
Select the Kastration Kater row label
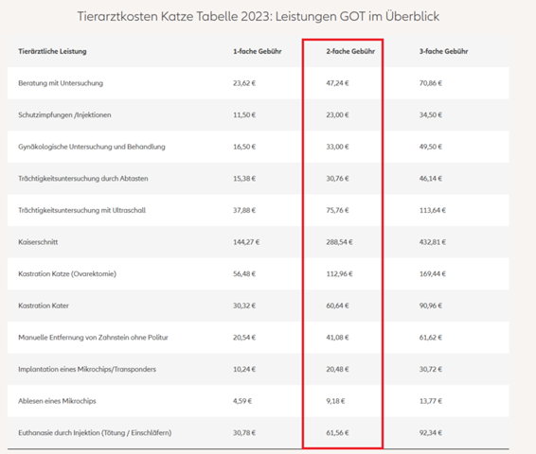(x=44, y=306)
